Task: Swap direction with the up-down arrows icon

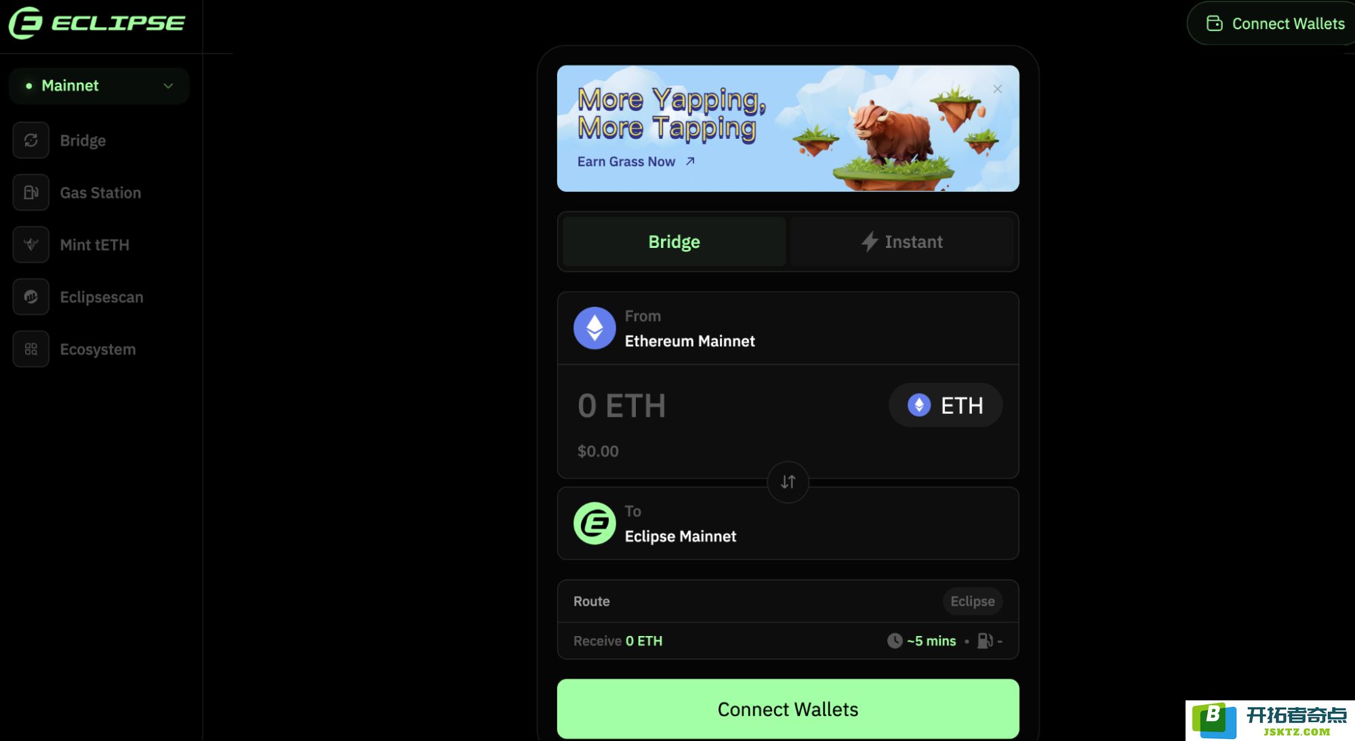Action: point(788,482)
